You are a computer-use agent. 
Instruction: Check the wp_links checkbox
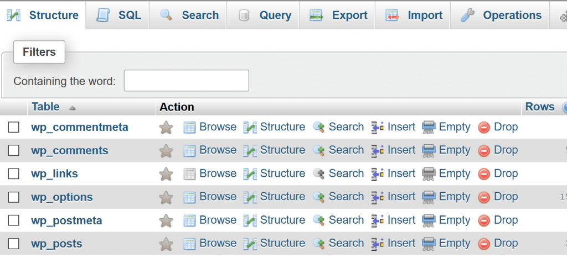14,173
